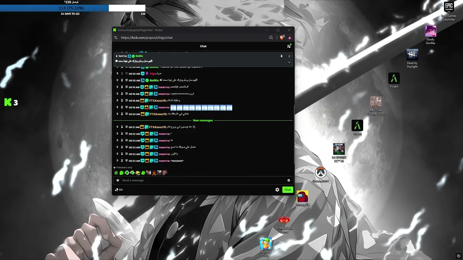463x260 pixels.
Task: Select the "Followers only" label
Action: click(x=124, y=168)
